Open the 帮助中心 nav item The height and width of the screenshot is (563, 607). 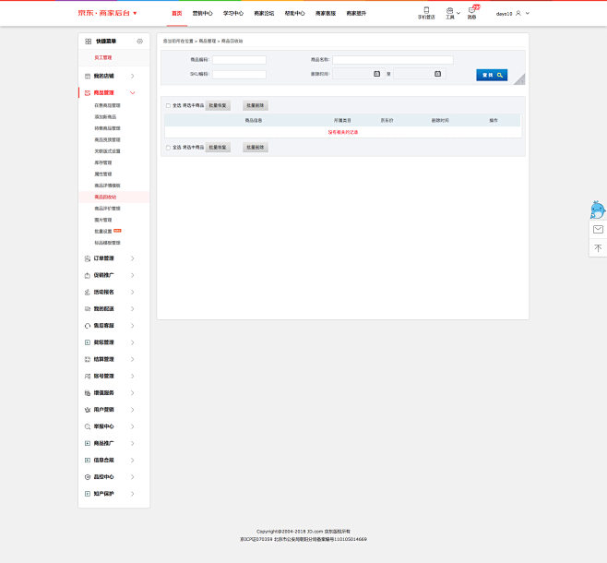(294, 13)
